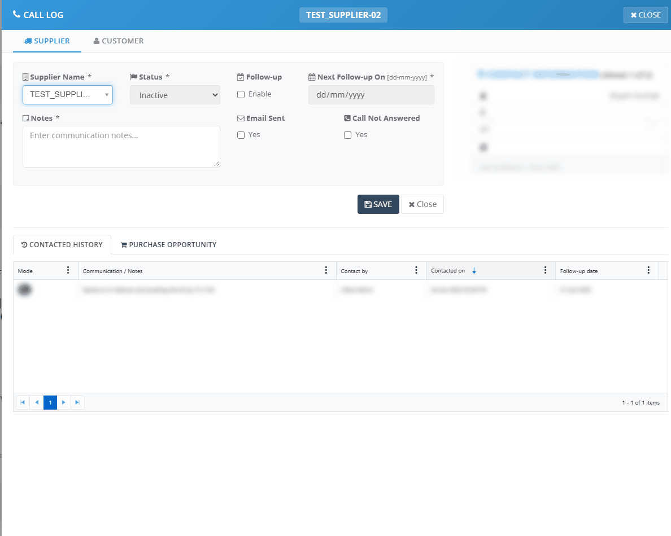Click the Notes text area
671x536 pixels.
tap(121, 147)
